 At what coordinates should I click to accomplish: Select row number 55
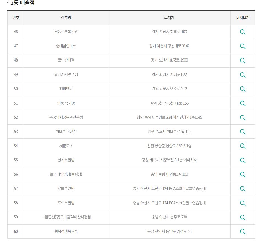click(x=16, y=160)
